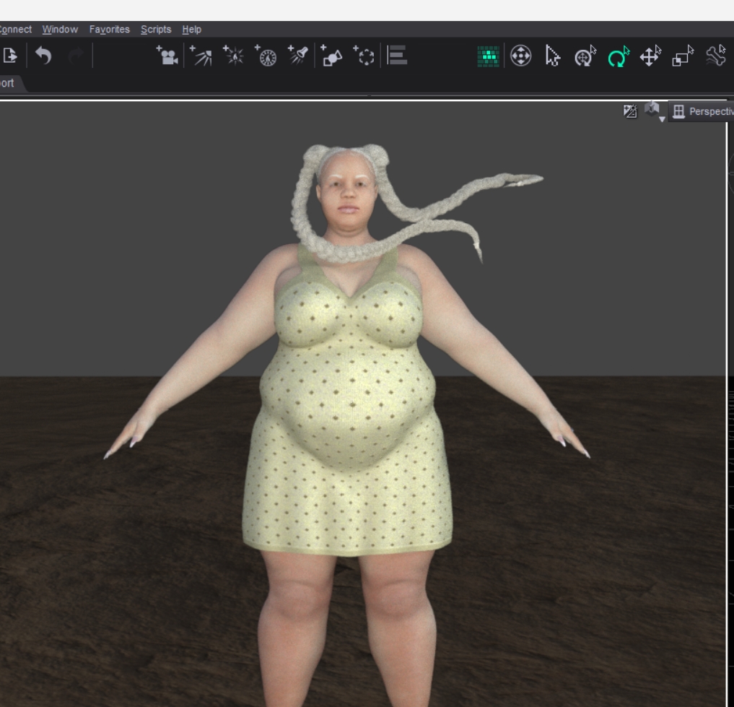
Task: Expand the view cube dropdown arrow
Action: coord(661,119)
